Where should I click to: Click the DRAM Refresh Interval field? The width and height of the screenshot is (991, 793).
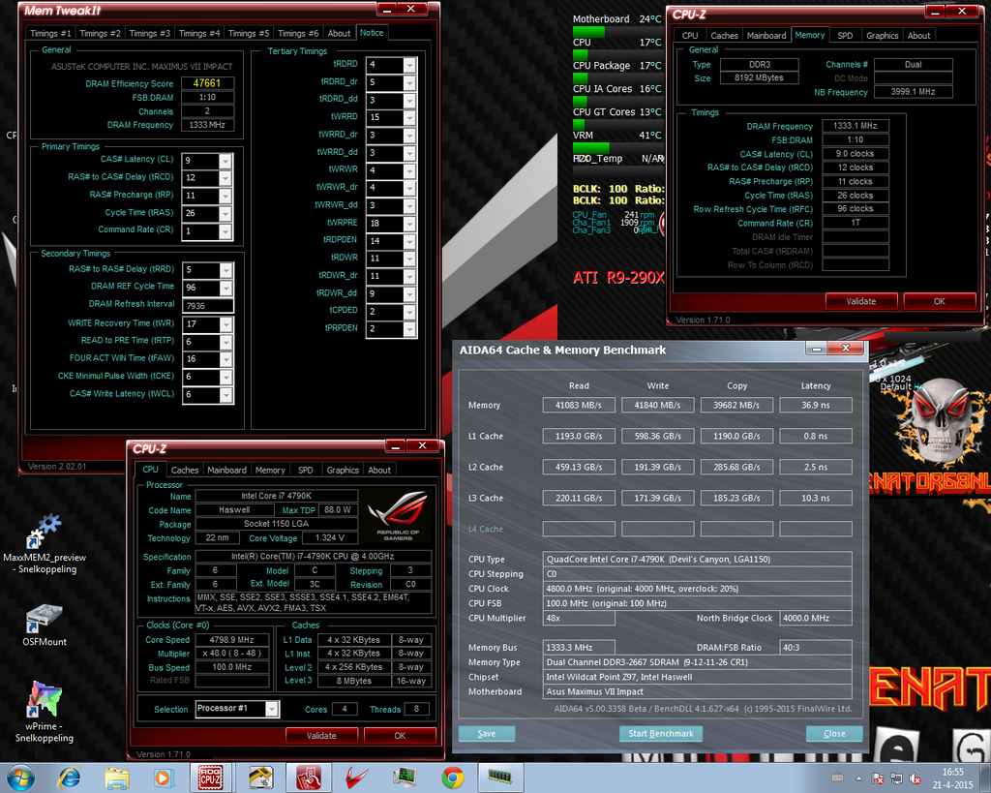(x=207, y=306)
